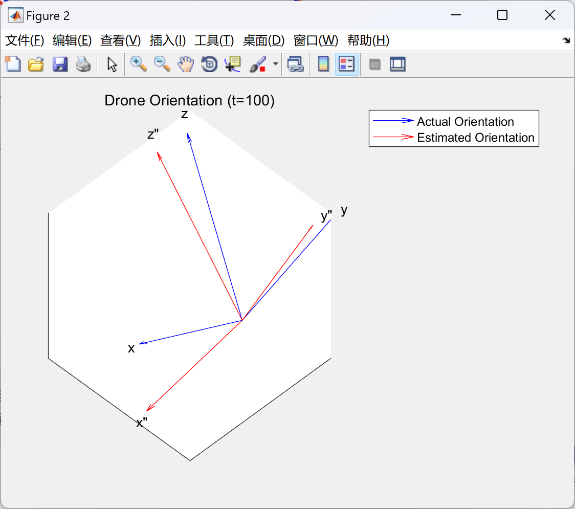Close the Figure 2 window
This screenshot has height=509, width=575.
click(550, 15)
